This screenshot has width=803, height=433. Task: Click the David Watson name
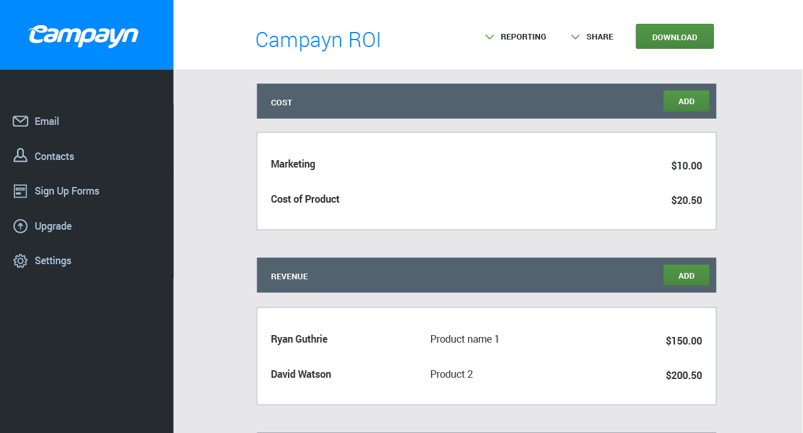(301, 374)
